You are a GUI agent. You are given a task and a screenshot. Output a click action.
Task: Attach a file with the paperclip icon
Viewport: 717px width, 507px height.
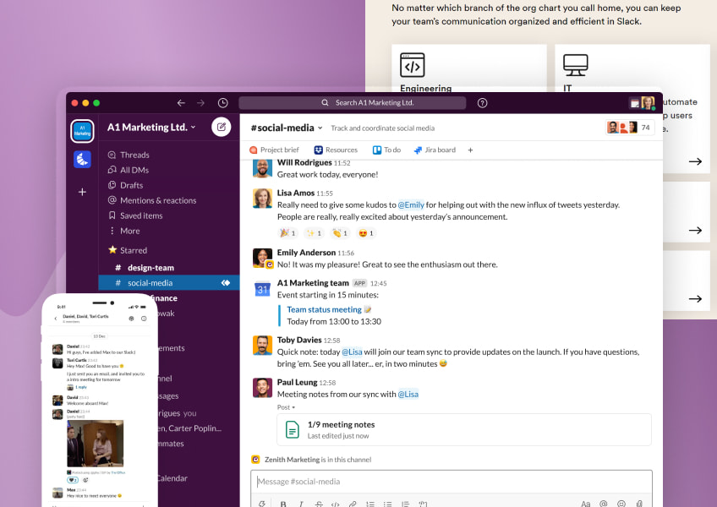639,504
